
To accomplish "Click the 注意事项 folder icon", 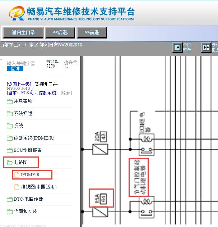I will [10, 101].
